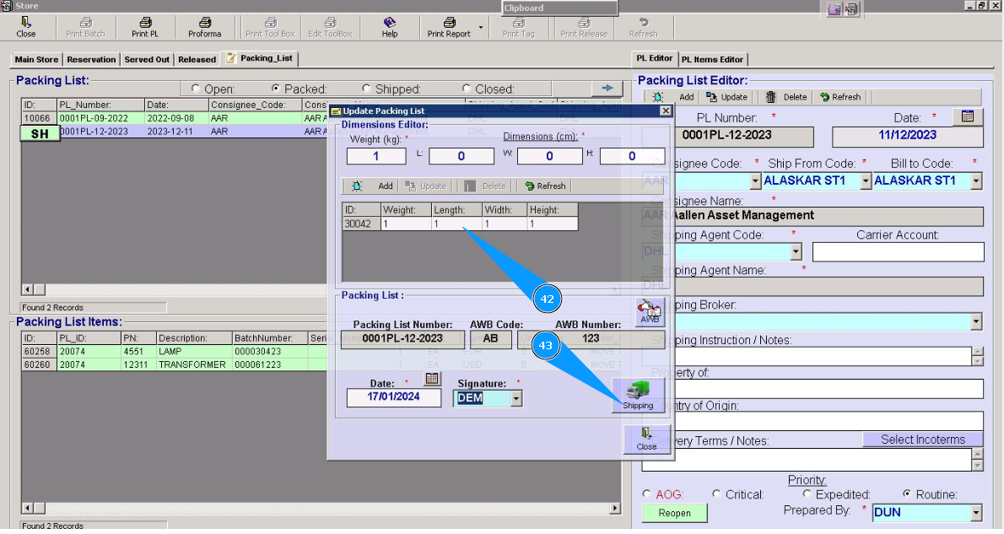Switch to the Served Out tab
Screen dimensions: 1004x534
click(147, 59)
